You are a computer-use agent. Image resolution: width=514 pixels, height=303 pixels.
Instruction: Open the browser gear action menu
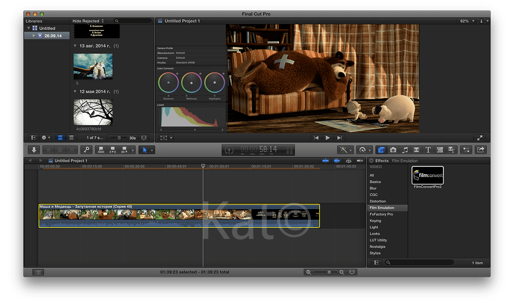45,138
